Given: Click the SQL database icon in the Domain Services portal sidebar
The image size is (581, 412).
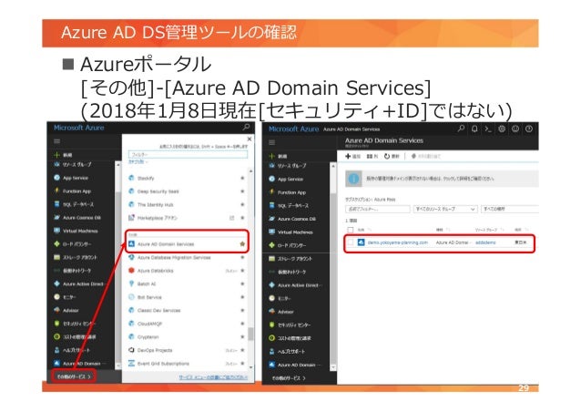Looking at the screenshot, I should [272, 205].
